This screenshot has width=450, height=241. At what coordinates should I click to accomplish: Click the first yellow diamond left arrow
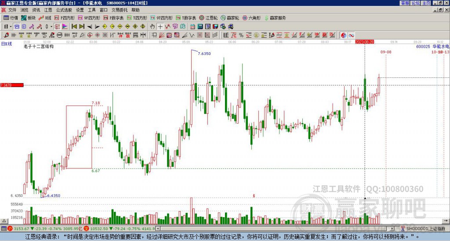click(105, 26)
